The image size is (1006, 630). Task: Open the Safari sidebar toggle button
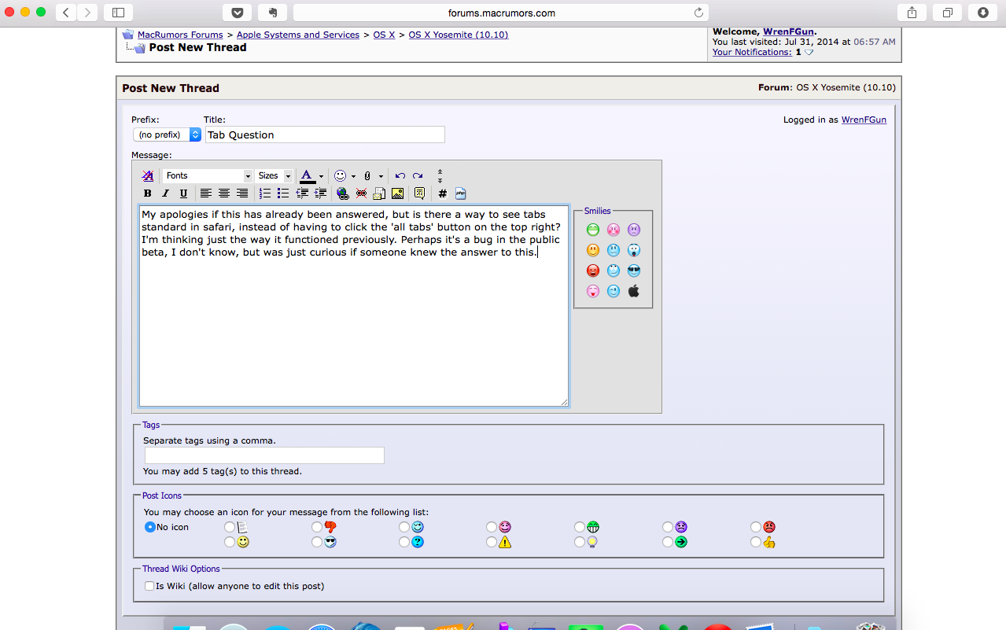pos(118,13)
